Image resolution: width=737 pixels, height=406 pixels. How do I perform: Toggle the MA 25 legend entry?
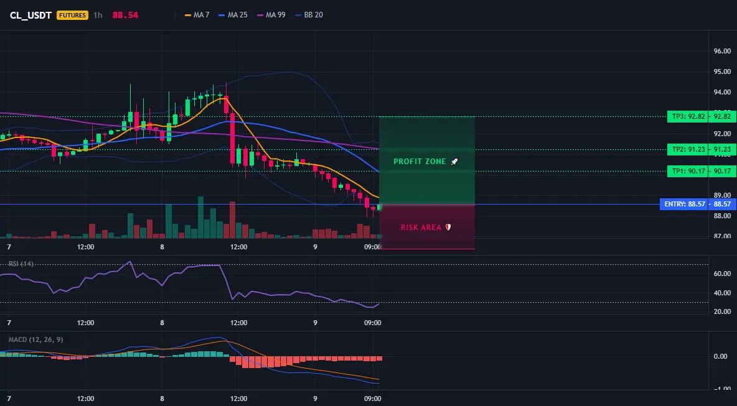(x=233, y=15)
